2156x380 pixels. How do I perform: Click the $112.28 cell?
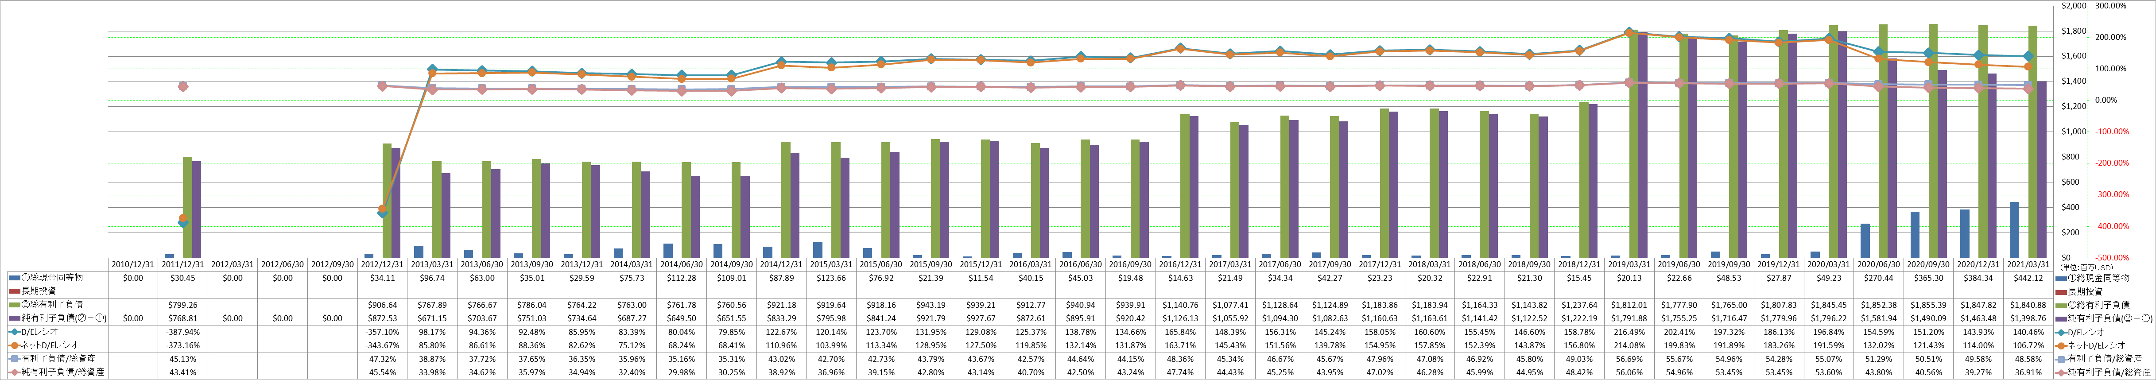pyautogui.click(x=682, y=278)
